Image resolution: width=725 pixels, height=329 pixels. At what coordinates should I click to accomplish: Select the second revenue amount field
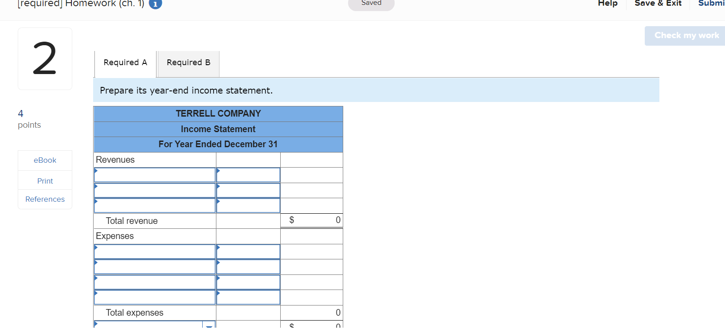(x=248, y=190)
